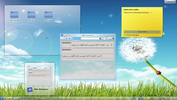The height and width of the screenshot is (100, 177).
Task: Open the wrench settings menu in MDic
Action: (63, 38)
